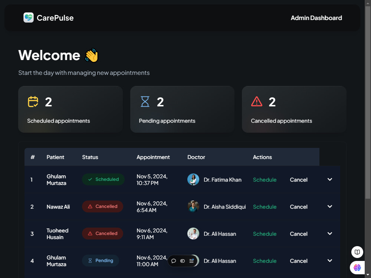Click the chat bubble icon in floating toolbar
Viewport: 371px width, 278px height.
point(173,261)
